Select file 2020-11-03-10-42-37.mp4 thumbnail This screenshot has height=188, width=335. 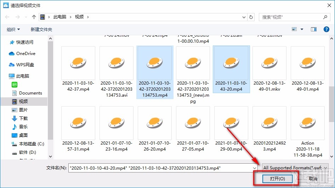(78, 63)
